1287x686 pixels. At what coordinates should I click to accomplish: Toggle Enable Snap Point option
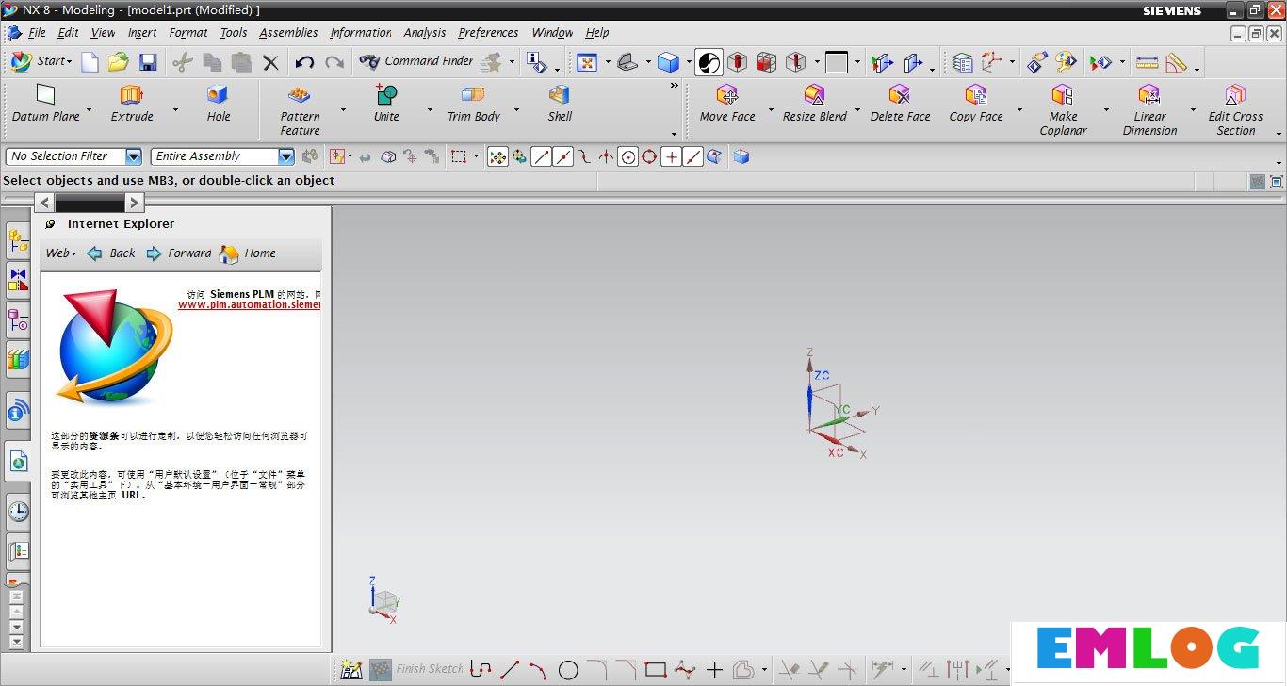click(497, 156)
